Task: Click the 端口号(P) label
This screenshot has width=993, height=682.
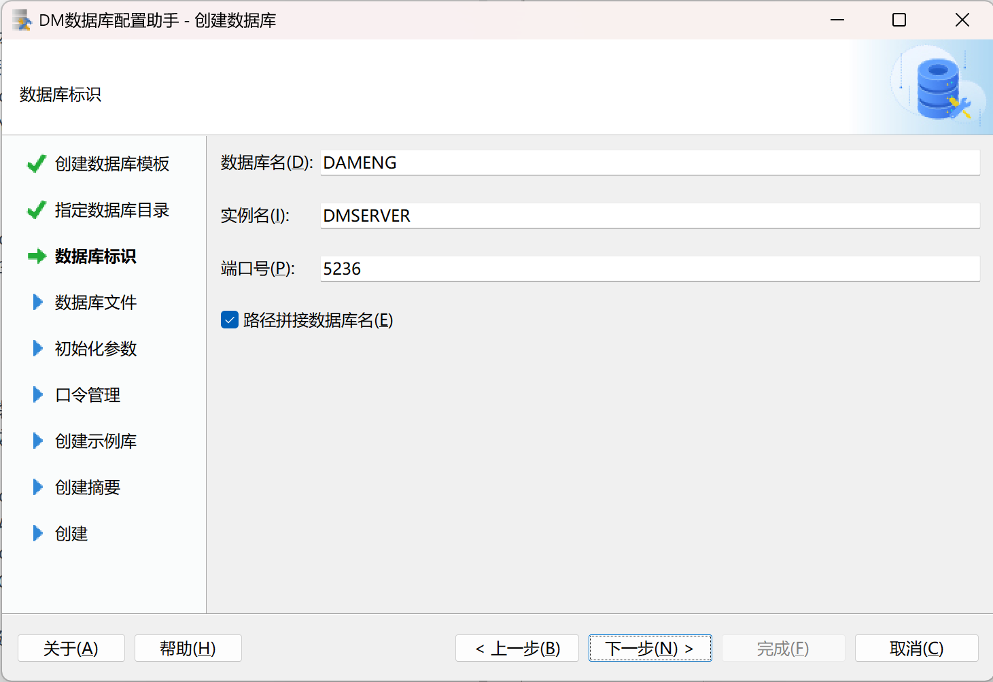Action: (258, 269)
